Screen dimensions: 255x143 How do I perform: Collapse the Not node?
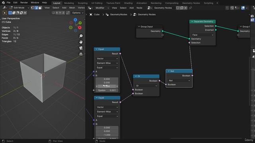(x=169, y=71)
